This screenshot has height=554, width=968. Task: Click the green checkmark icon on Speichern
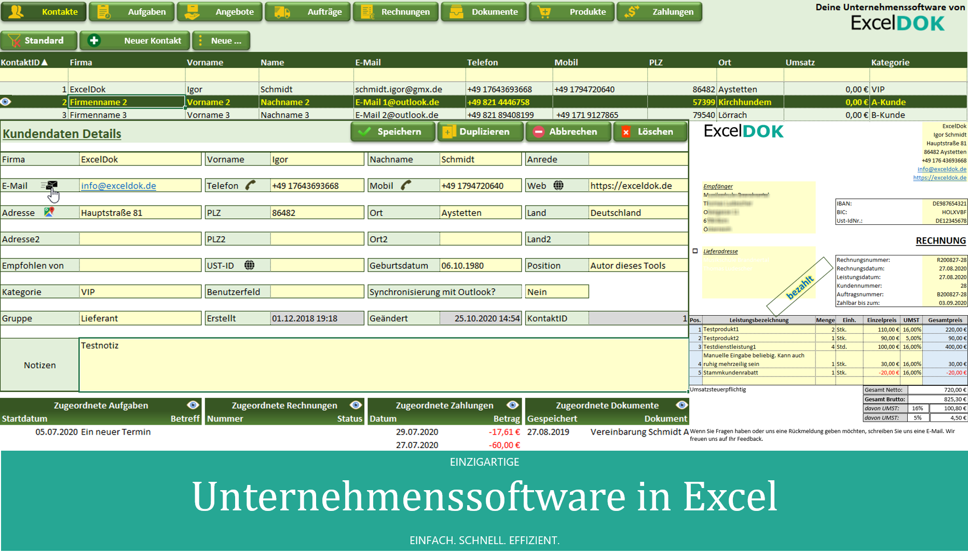(364, 132)
